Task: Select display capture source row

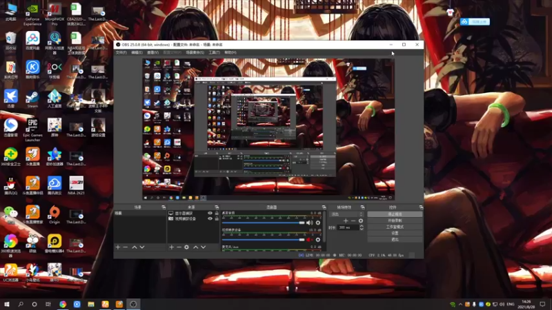Action: [193, 214]
